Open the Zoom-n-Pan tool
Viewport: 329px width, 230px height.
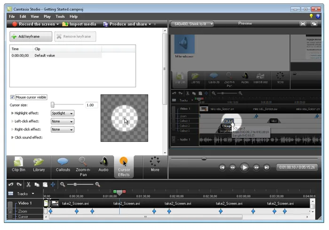click(x=83, y=167)
